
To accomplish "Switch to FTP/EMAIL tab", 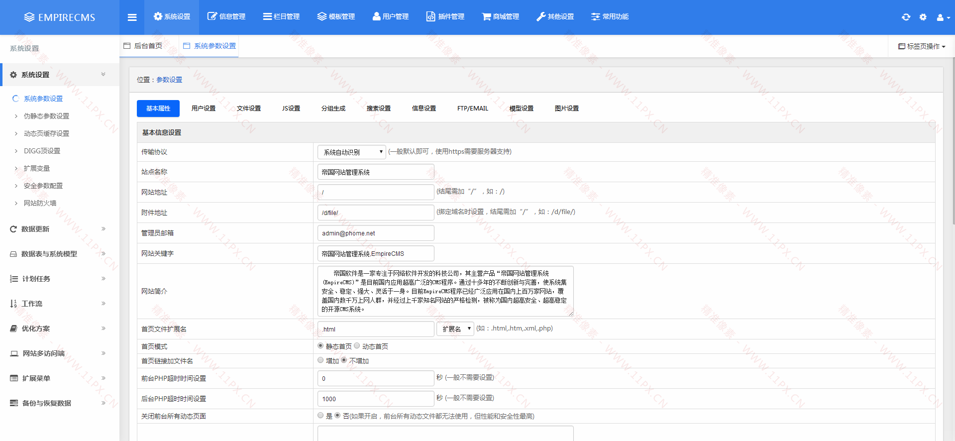I will point(473,109).
